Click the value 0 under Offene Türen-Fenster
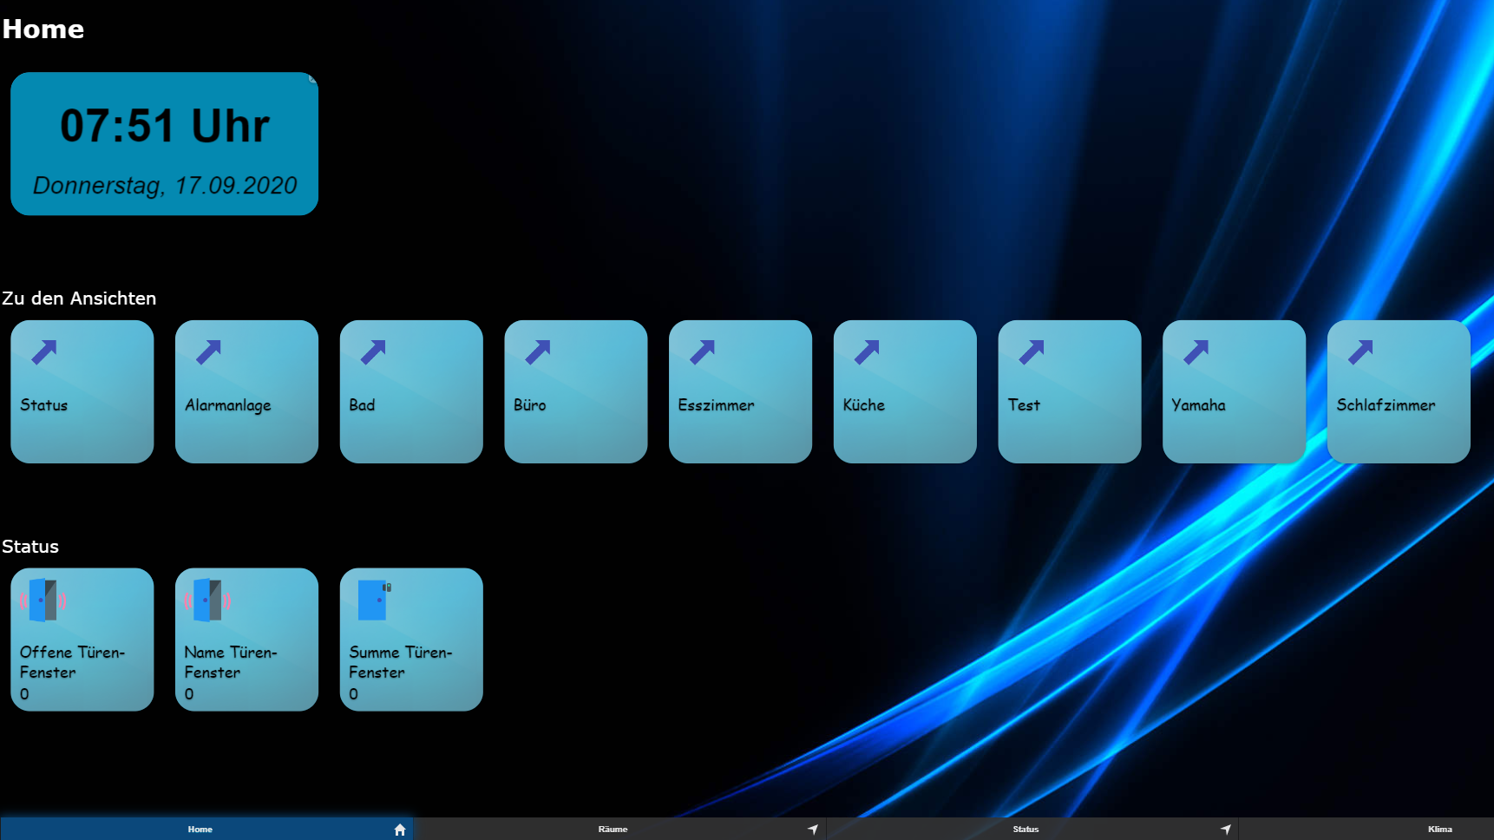1494x840 pixels. (24, 694)
